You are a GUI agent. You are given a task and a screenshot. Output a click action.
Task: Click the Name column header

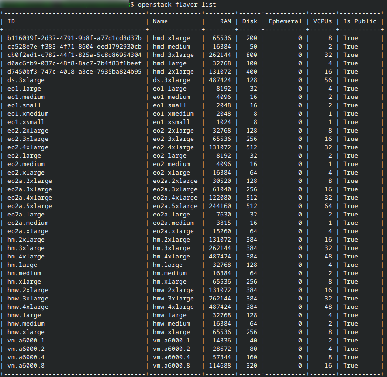click(160, 21)
